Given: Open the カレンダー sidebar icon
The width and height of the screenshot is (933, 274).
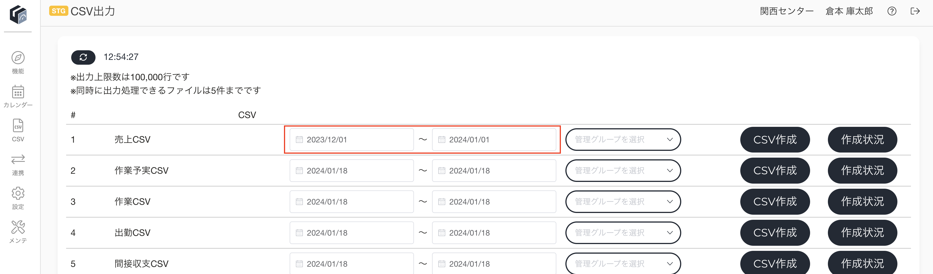Looking at the screenshot, I should [x=18, y=92].
